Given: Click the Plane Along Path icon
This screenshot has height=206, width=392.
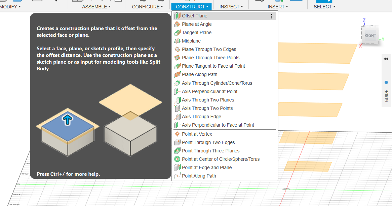Looking at the screenshot, I should click(177, 74).
